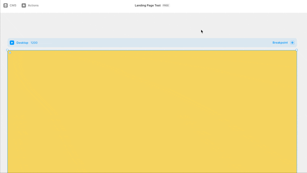
Task: Click the Landing Page Test title
Action: click(x=148, y=5)
